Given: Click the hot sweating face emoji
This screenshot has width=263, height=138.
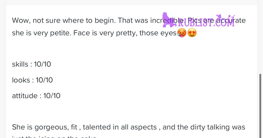Looking at the screenshot, I should 182,33.
